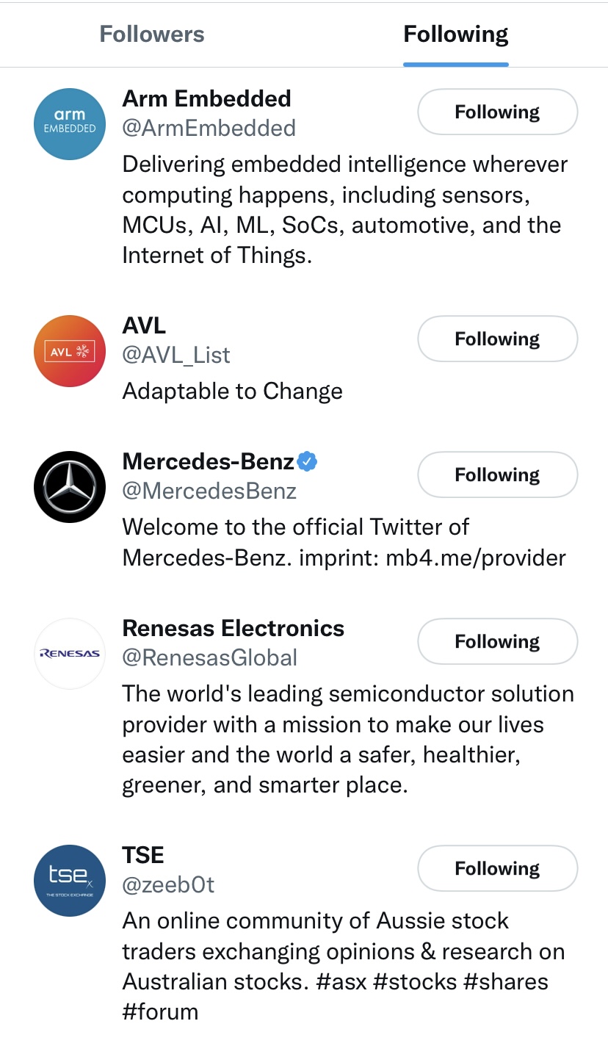The image size is (608, 1057).
Task: Click the #asx hashtag
Action: 341,982
